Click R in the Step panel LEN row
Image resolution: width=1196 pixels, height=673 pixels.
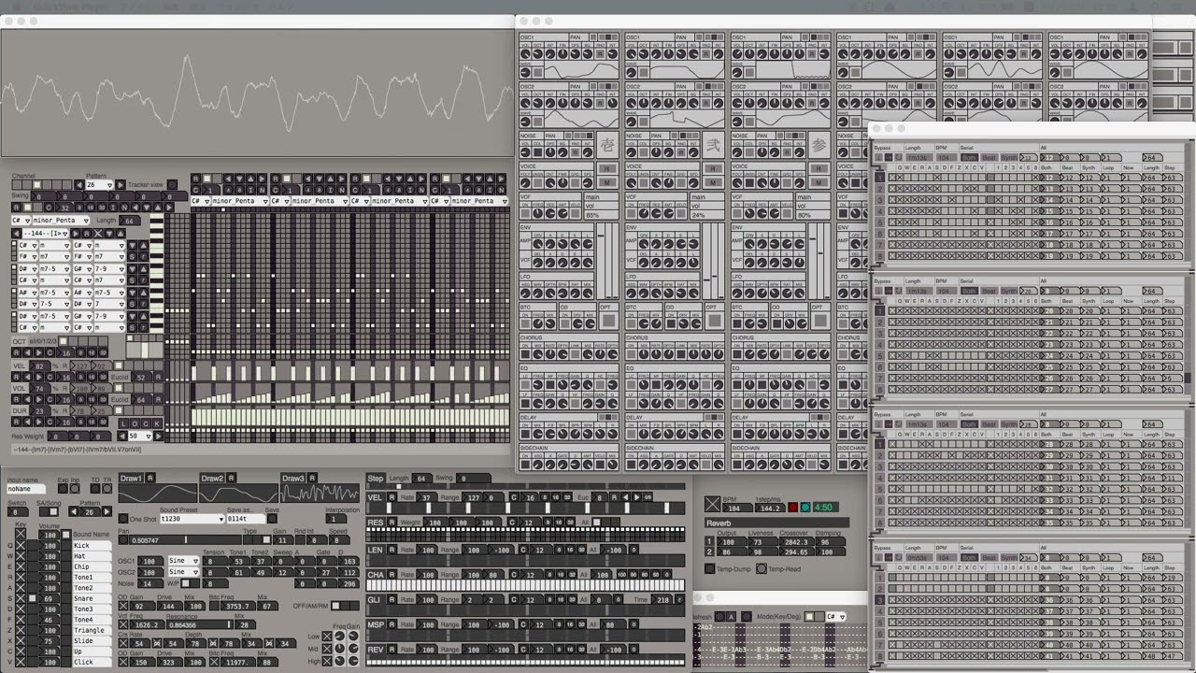[x=392, y=550]
